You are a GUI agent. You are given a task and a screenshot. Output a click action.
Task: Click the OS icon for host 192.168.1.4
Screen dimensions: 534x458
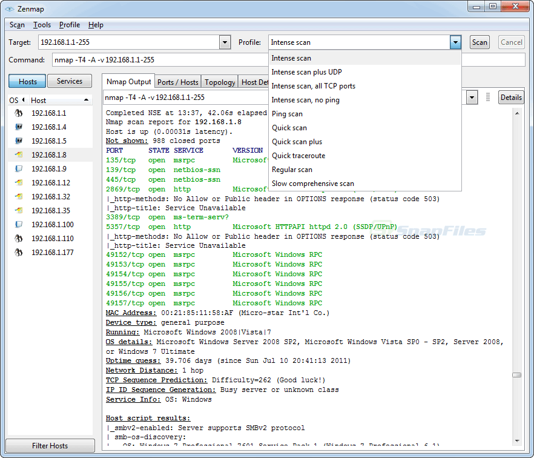19,127
